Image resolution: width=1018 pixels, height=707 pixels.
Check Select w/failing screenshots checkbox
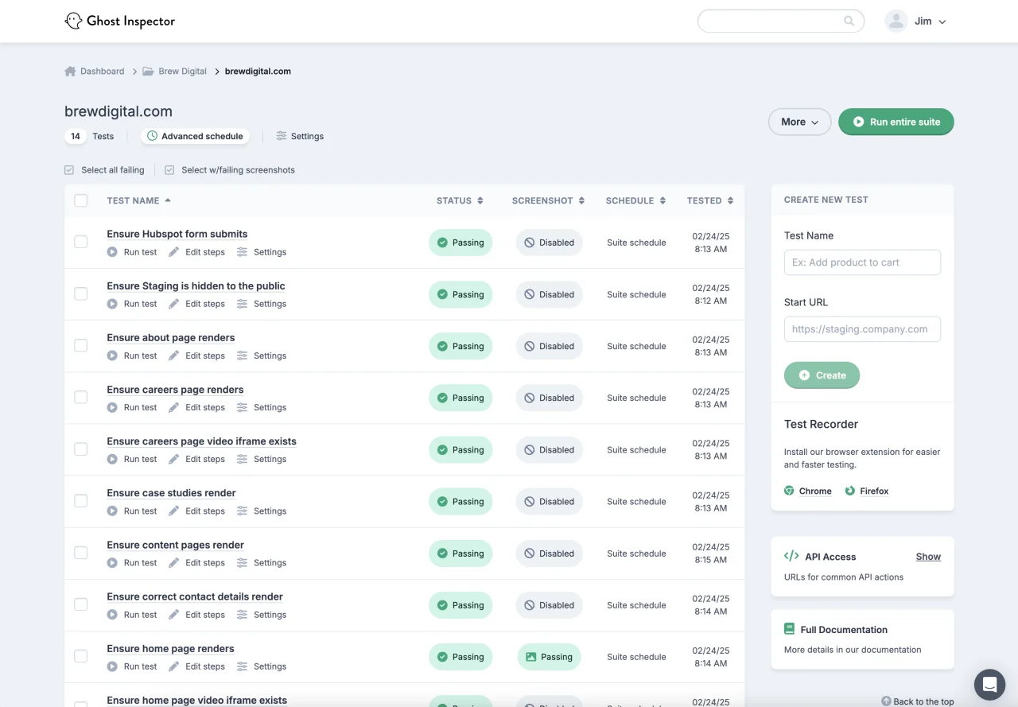[169, 170]
